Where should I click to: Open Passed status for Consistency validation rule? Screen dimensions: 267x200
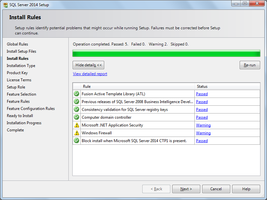pos(202,110)
